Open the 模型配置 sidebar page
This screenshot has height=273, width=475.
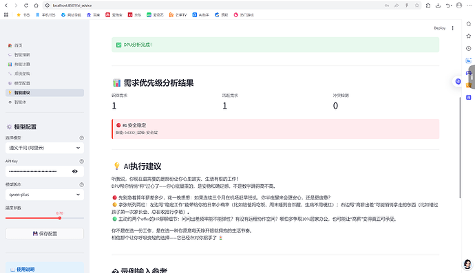pyautogui.click(x=45, y=83)
